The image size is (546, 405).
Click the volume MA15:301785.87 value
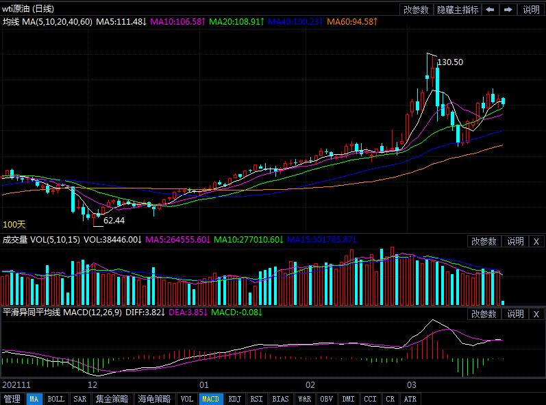[x=321, y=240]
